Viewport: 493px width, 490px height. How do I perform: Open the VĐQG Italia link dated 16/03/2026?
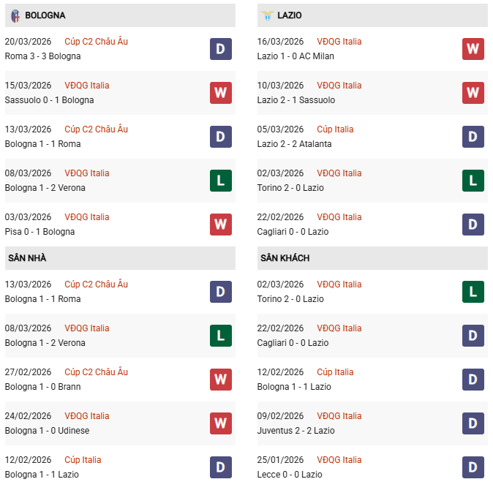click(x=339, y=42)
